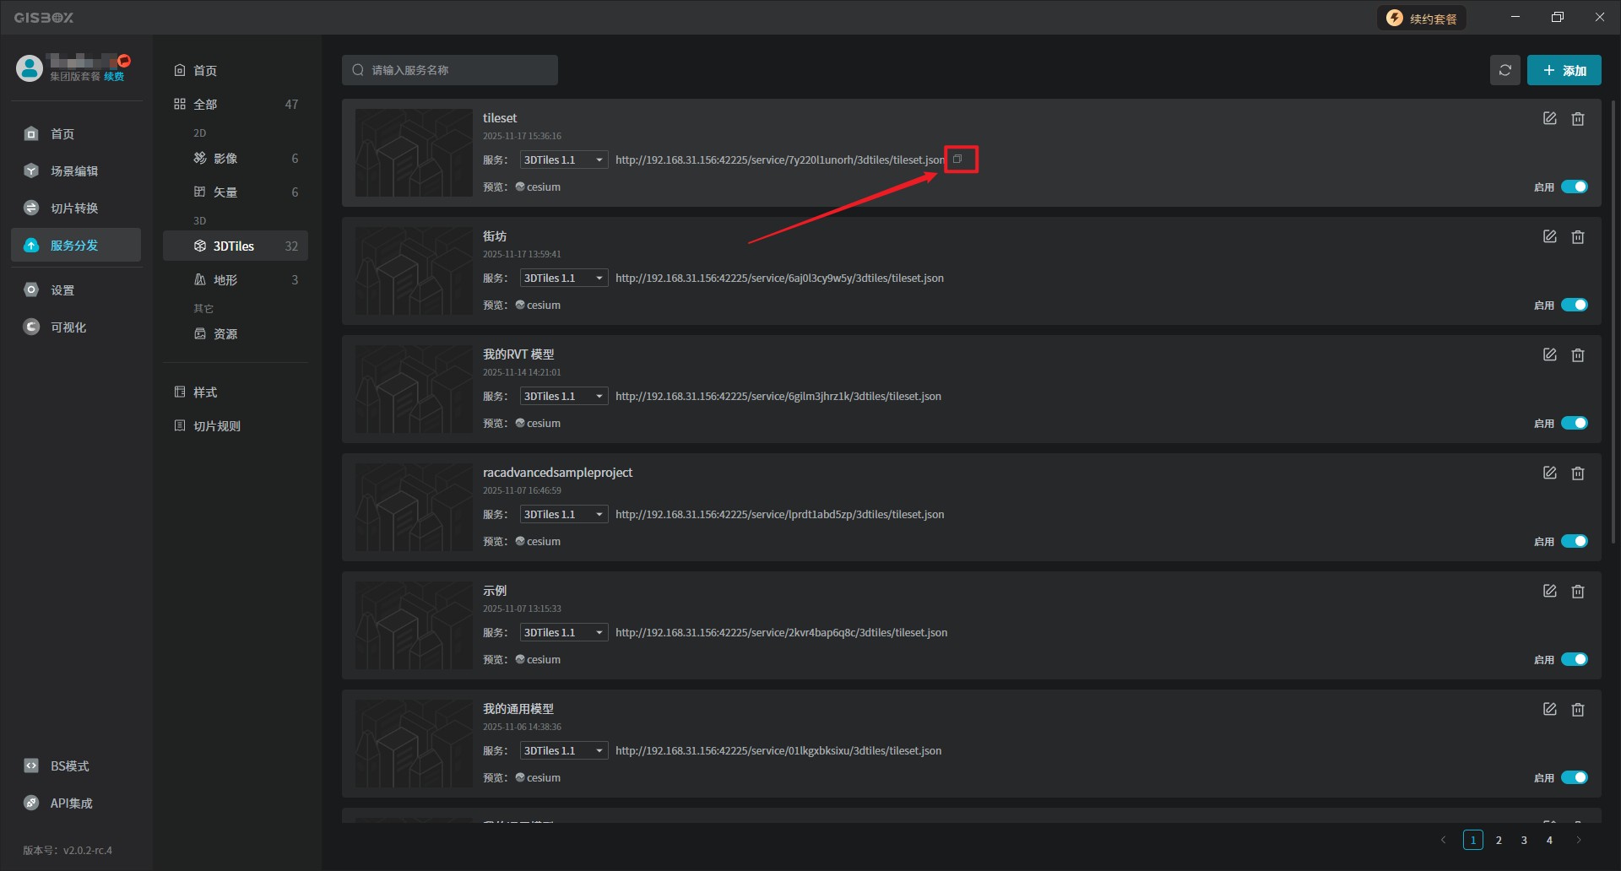Disable the tileset service toggle
Viewport: 1621px width, 871px height.
click(1574, 187)
